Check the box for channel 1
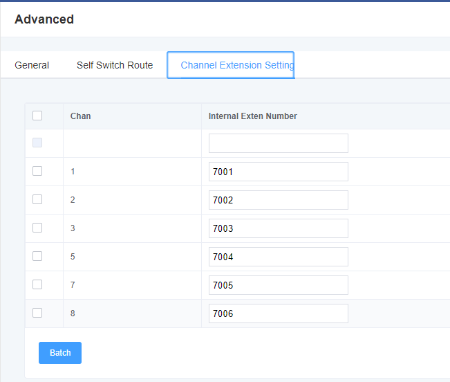Image resolution: width=450 pixels, height=382 pixels. pos(37,171)
